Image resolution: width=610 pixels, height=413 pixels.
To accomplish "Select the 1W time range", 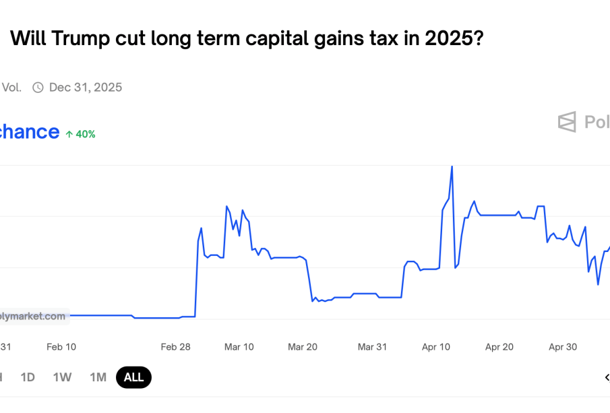I will (x=62, y=377).
